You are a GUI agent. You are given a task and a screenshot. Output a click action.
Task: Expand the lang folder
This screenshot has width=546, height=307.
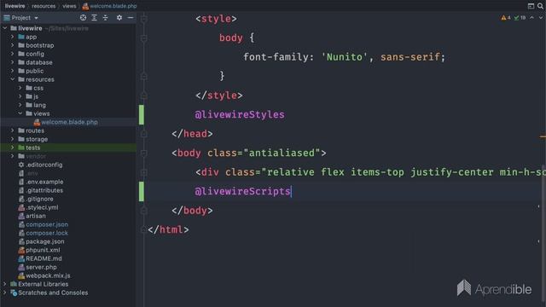point(20,105)
